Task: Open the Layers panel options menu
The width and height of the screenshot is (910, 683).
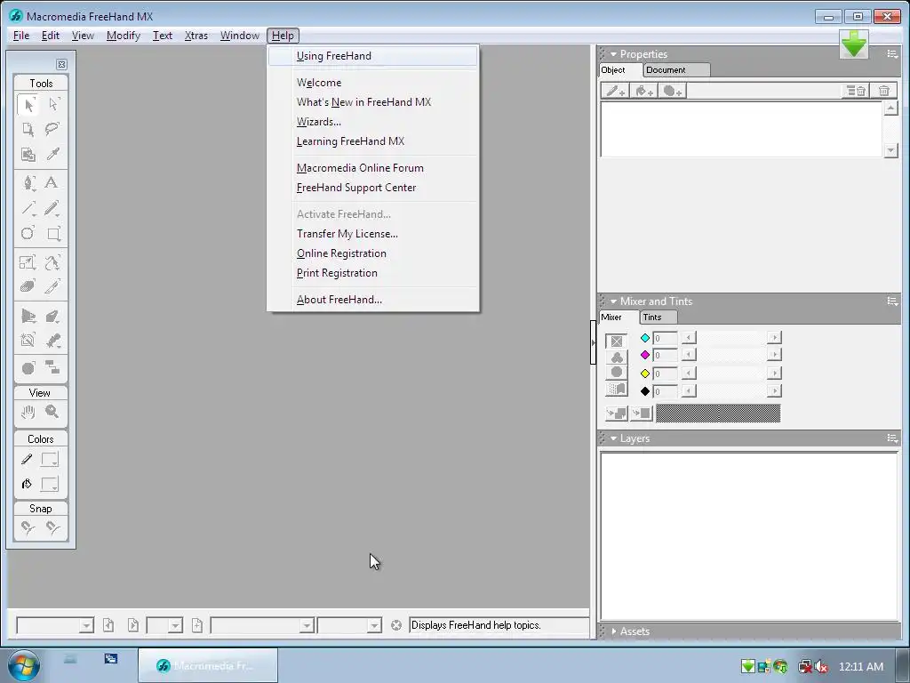Action: pyautogui.click(x=892, y=438)
